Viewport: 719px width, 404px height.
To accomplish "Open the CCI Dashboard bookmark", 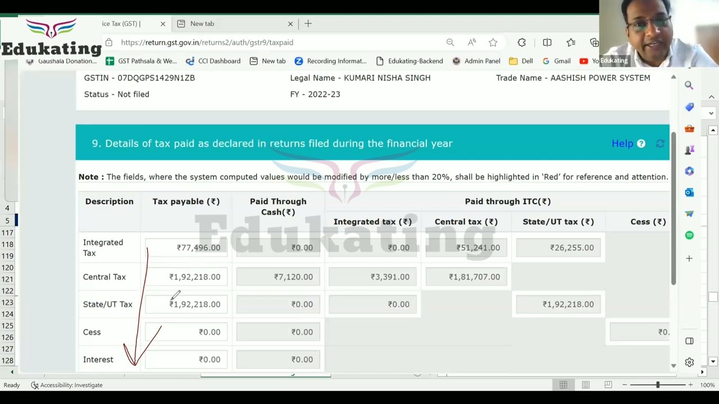I will (x=213, y=61).
